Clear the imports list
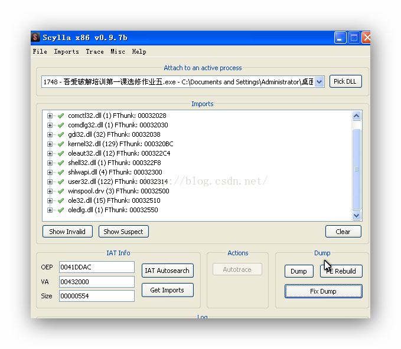 tap(343, 232)
